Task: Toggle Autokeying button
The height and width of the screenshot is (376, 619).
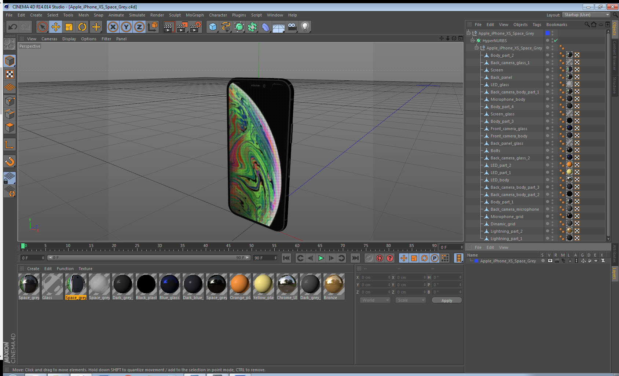Action: tap(380, 258)
